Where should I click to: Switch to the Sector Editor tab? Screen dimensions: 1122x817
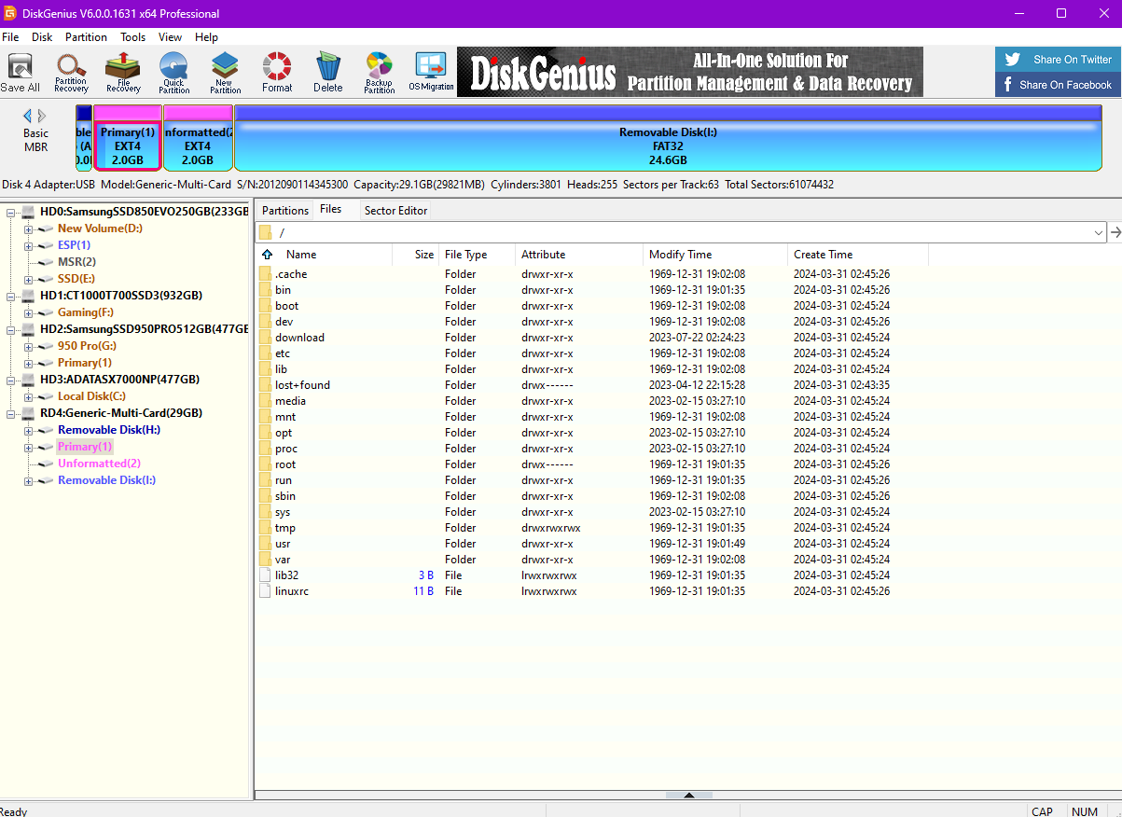(395, 211)
